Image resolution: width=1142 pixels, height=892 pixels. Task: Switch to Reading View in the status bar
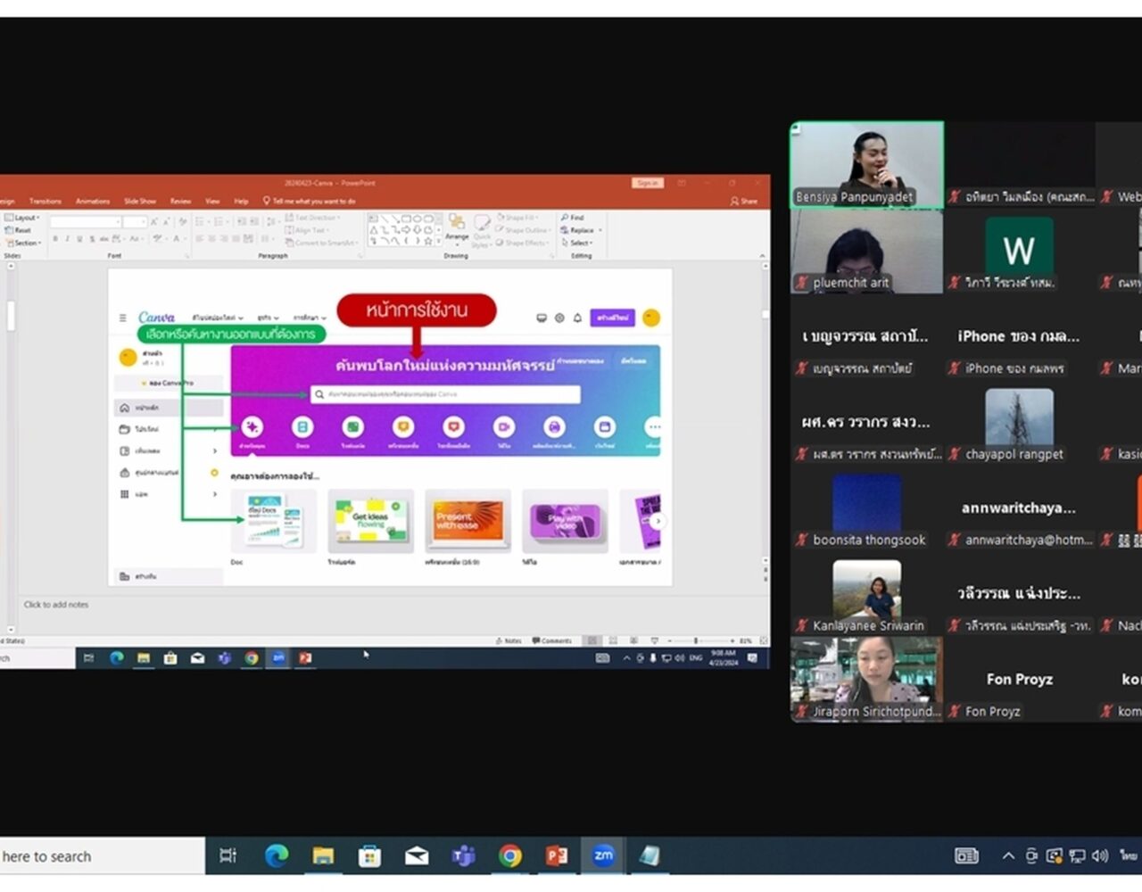point(633,640)
